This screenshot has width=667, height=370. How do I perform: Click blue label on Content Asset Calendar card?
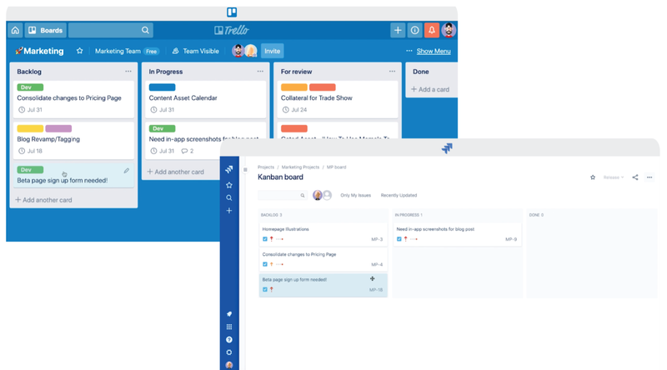(162, 87)
